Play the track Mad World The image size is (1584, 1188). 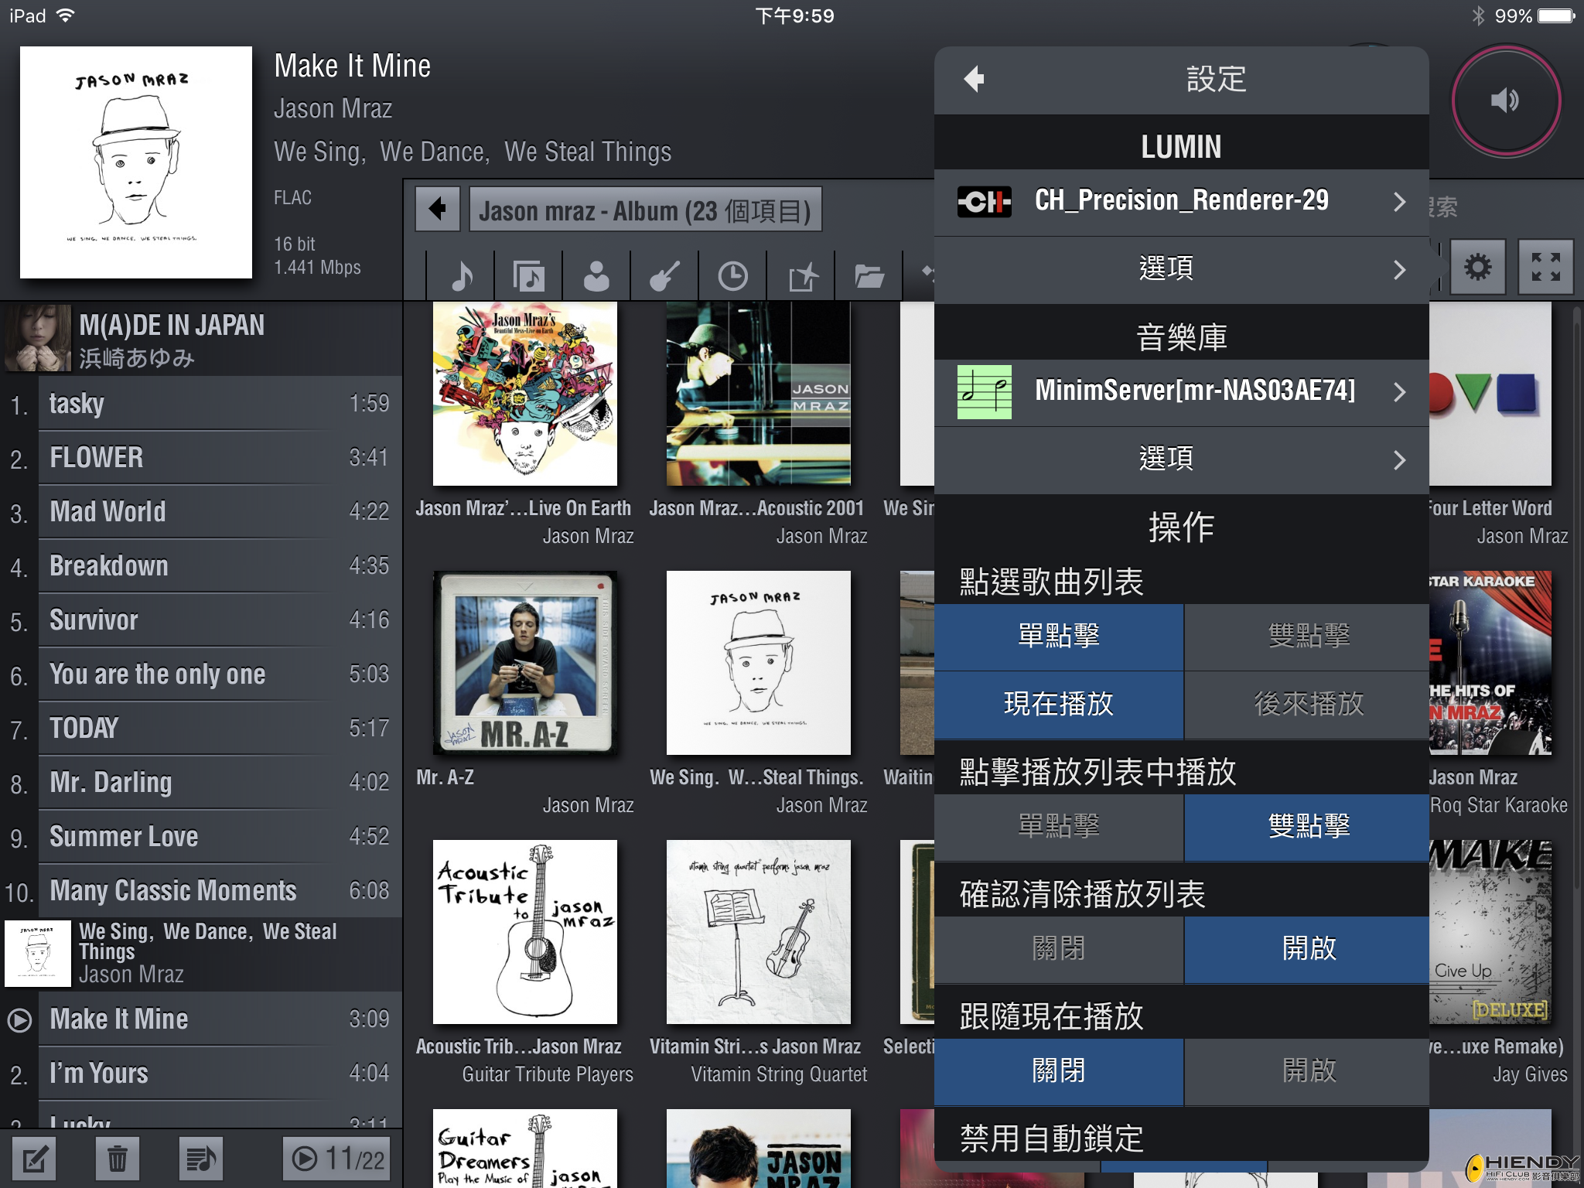[x=201, y=512]
